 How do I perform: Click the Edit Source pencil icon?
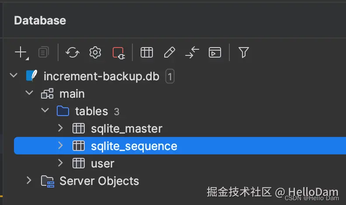[x=170, y=53]
